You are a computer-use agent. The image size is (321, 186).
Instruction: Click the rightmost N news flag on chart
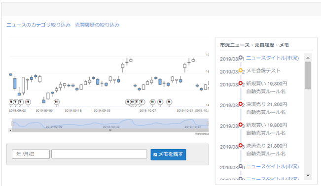click(169, 102)
